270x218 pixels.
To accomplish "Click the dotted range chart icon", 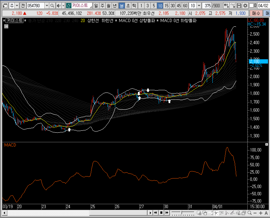I will (x=210, y=213).
